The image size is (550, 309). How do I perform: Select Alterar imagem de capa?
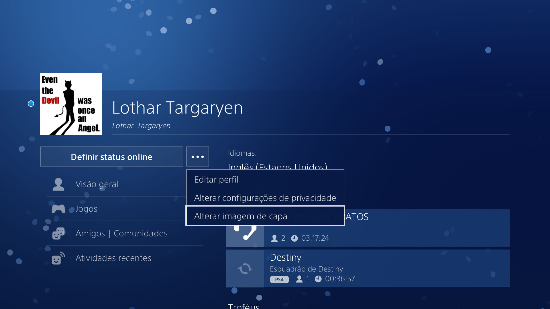point(241,216)
